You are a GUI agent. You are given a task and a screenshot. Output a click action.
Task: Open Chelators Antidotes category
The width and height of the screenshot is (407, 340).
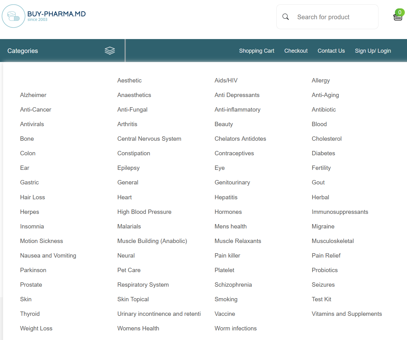(240, 139)
